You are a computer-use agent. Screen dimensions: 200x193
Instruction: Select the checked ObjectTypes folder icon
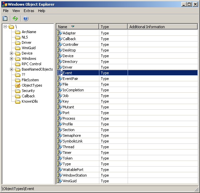[x=18, y=86]
